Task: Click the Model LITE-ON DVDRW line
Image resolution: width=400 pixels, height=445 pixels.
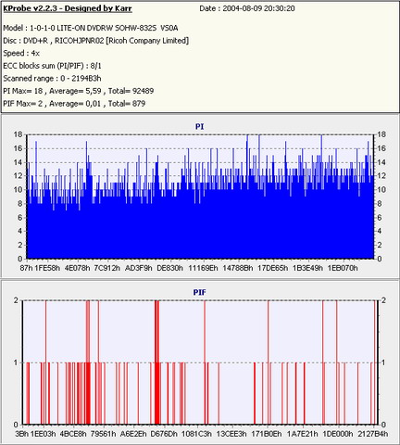Action: coord(91,28)
